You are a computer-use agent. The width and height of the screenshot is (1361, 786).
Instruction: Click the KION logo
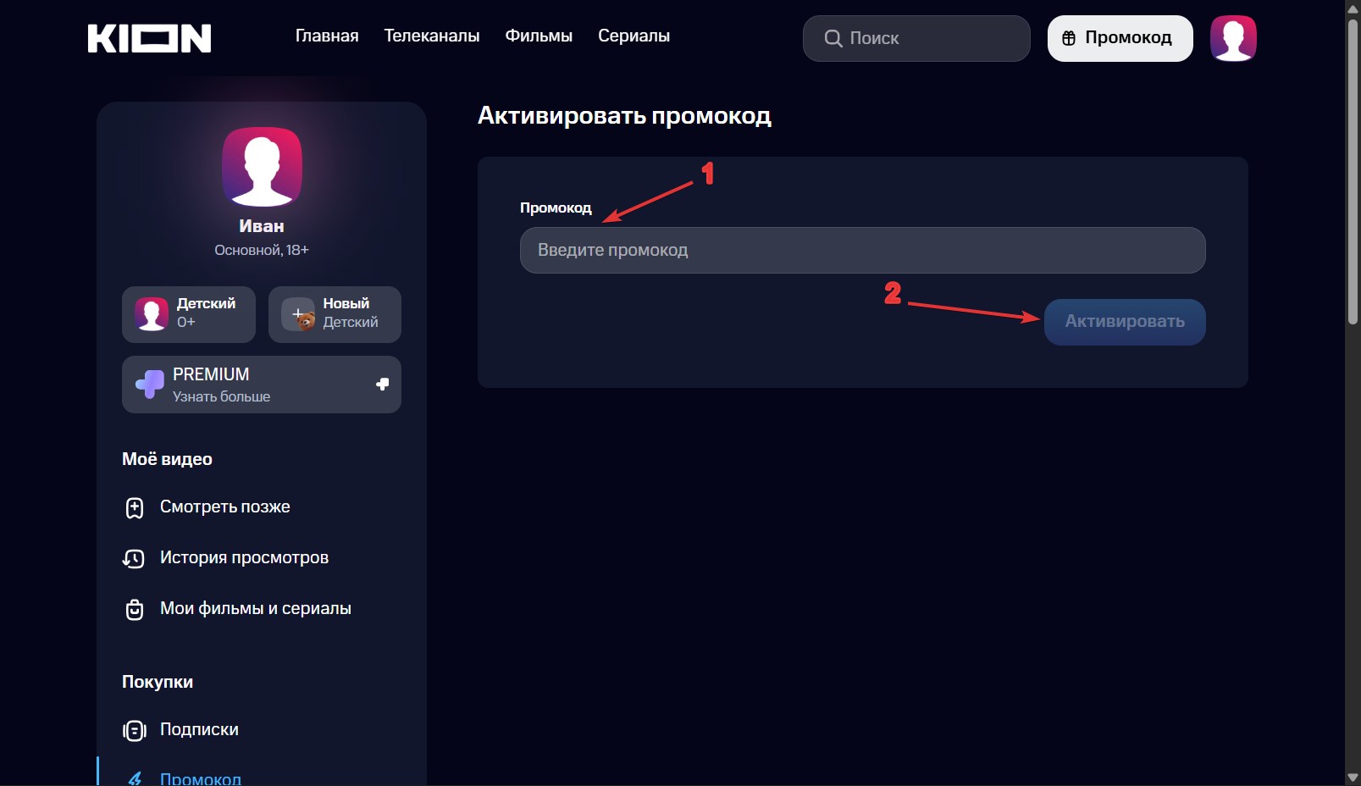click(x=149, y=38)
